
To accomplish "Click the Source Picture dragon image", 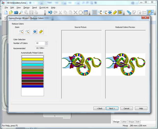I will tap(82, 64).
